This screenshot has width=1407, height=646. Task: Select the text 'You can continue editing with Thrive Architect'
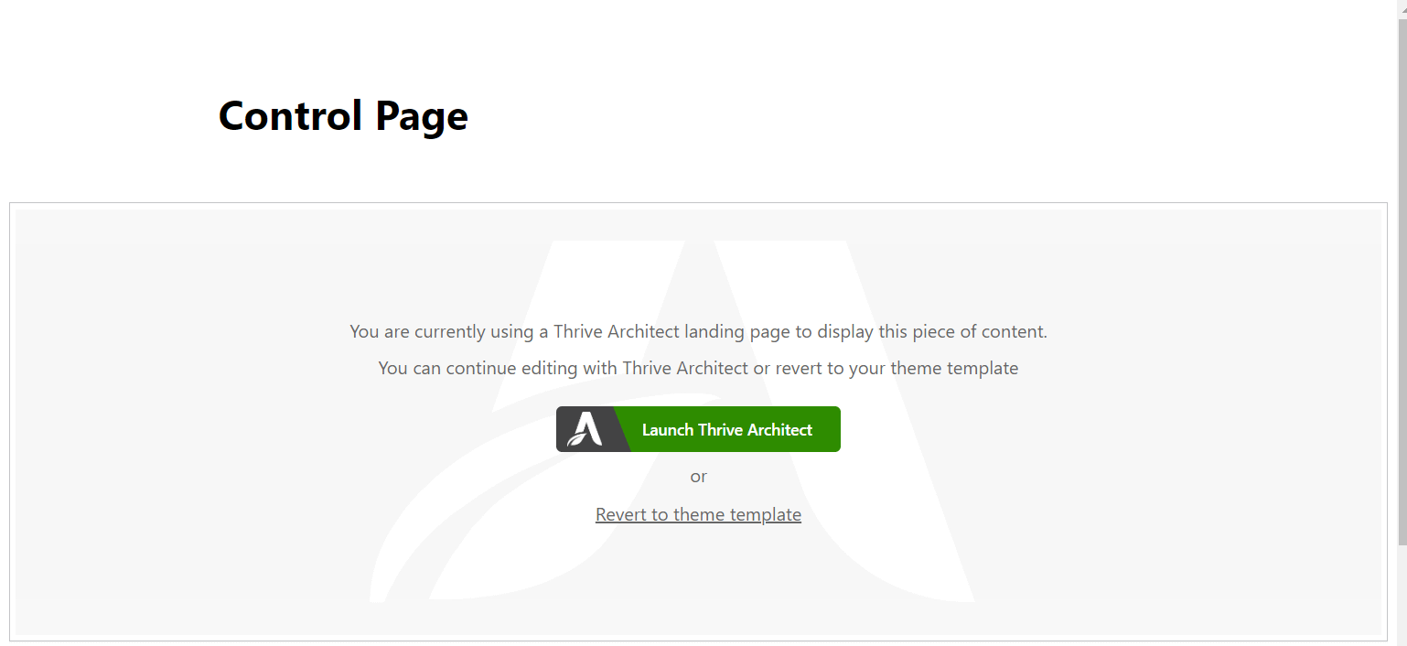point(563,368)
